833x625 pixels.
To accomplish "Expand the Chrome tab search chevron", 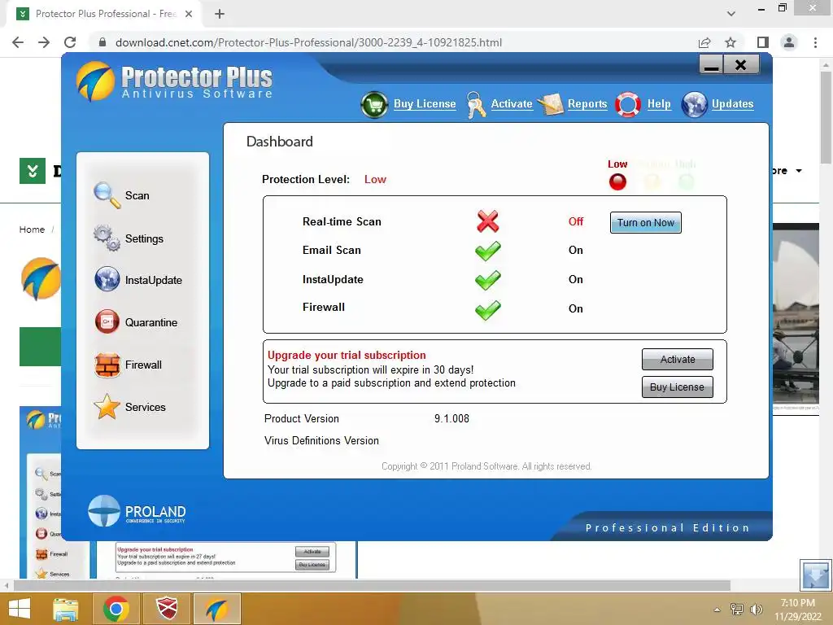I will (x=731, y=14).
